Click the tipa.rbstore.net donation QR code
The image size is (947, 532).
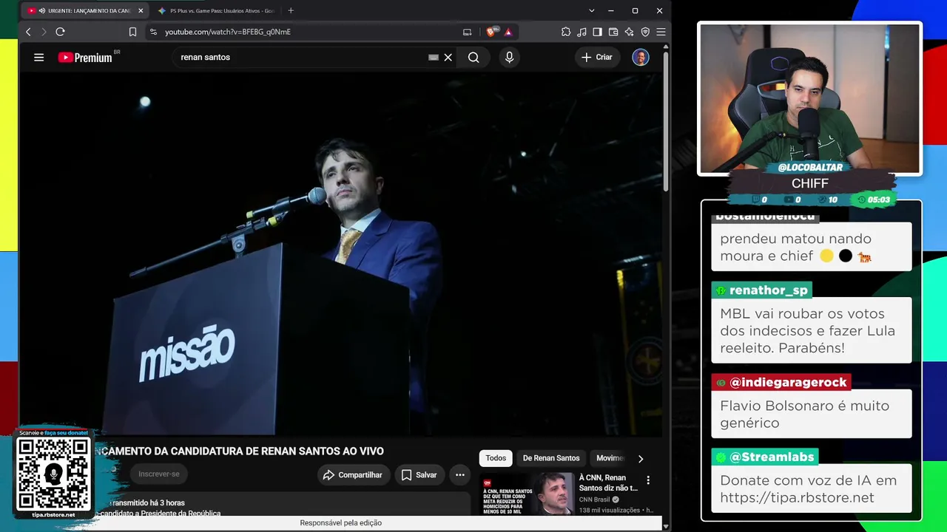[x=53, y=473]
